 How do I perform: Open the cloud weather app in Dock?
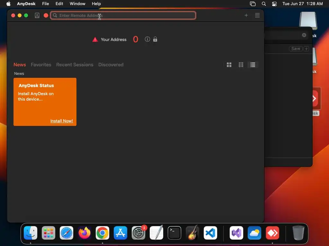(254, 233)
